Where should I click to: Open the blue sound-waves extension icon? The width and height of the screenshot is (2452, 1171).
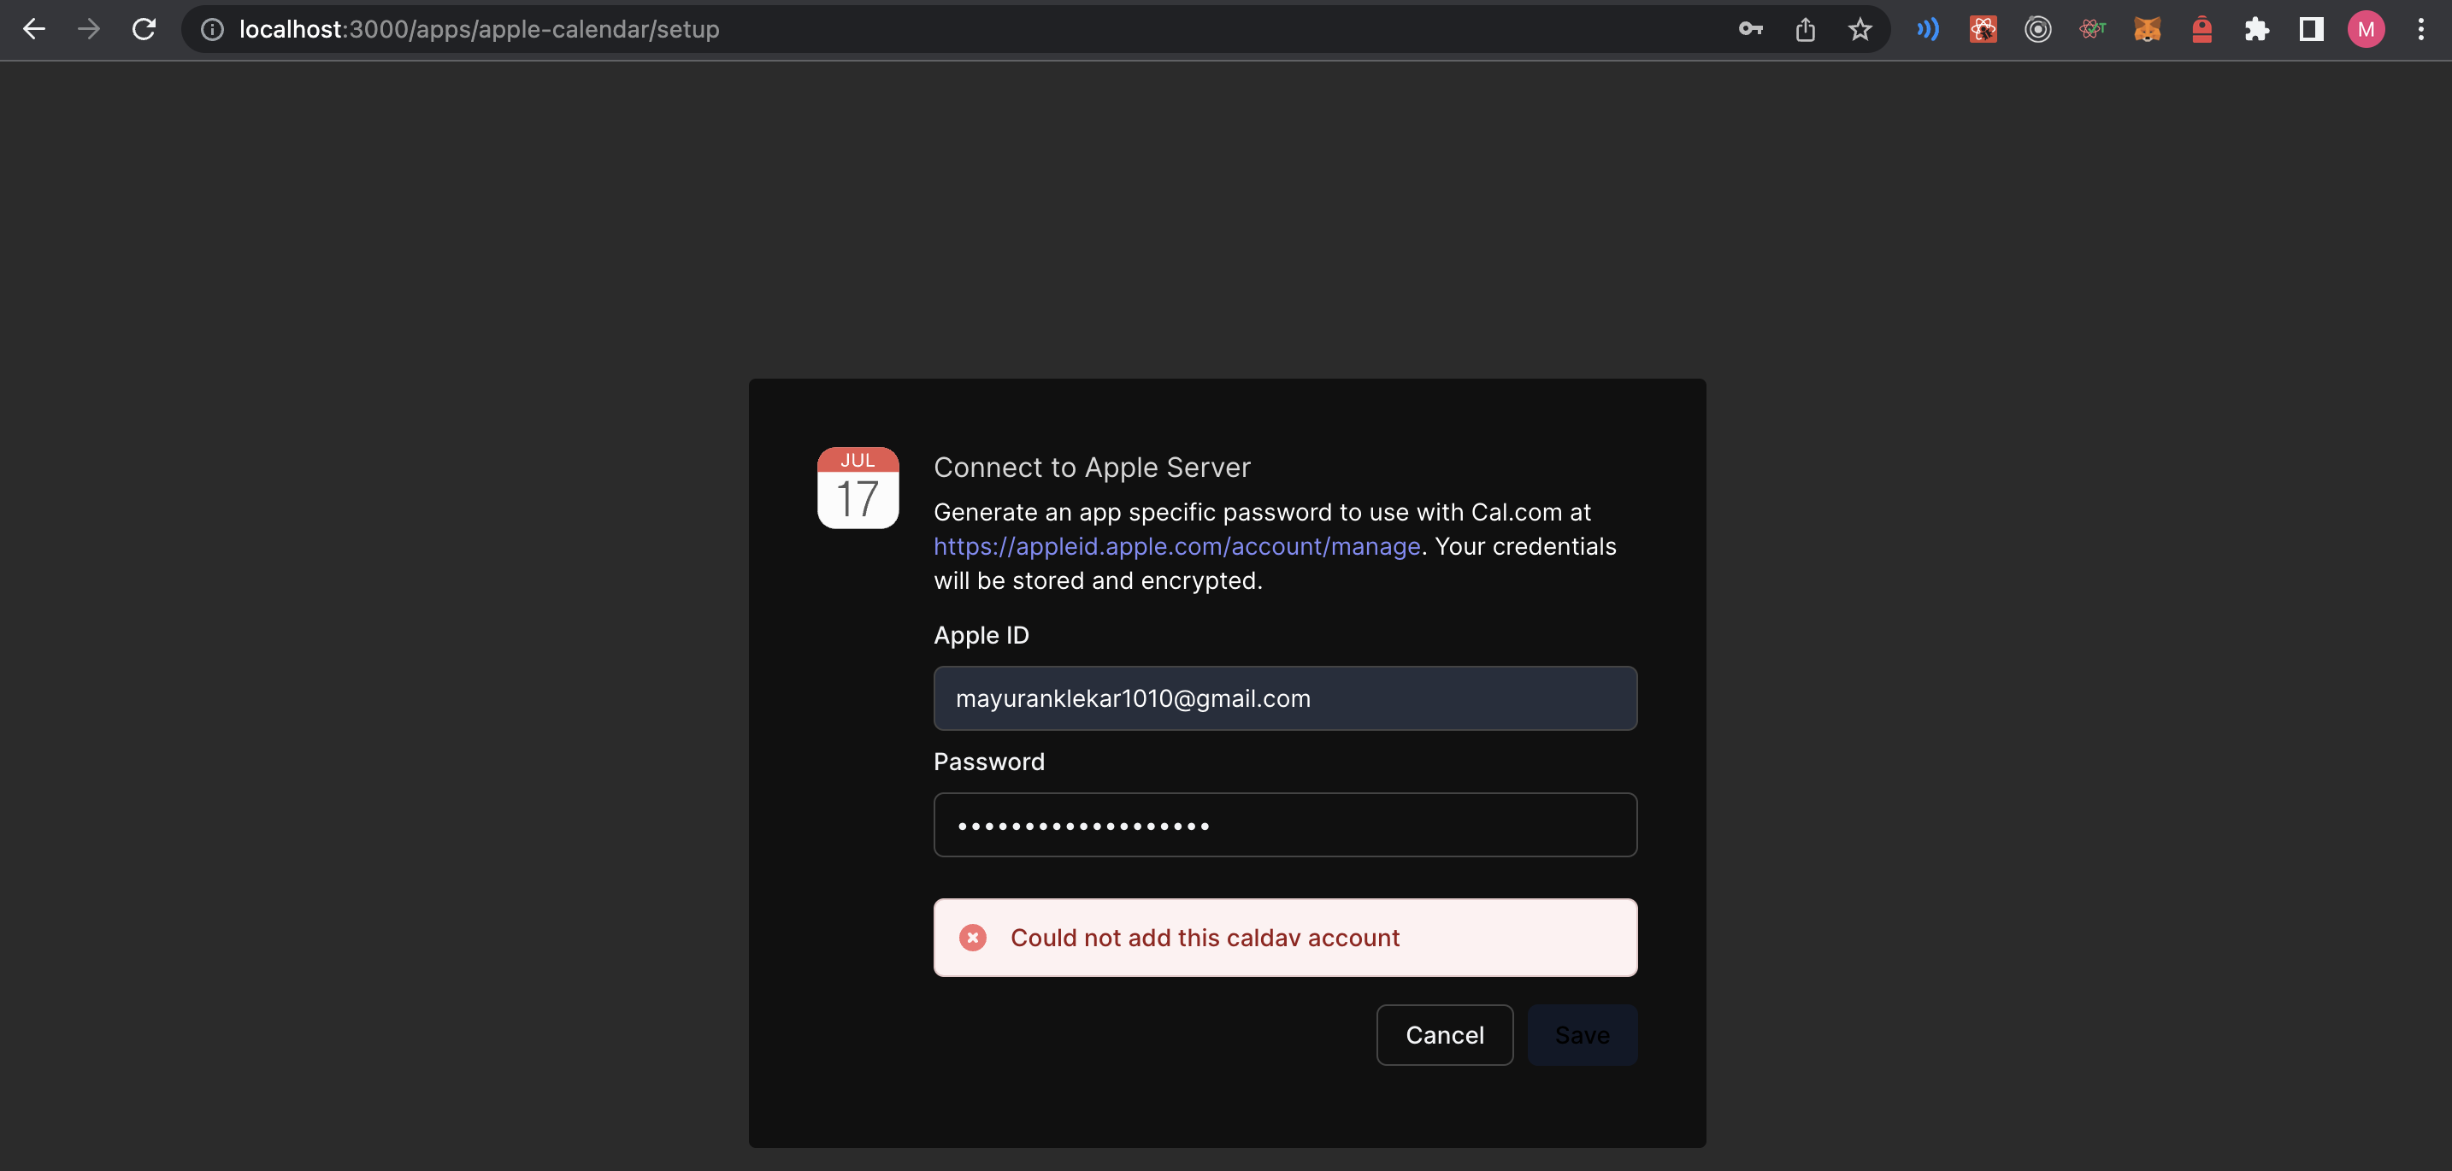[x=1928, y=30]
